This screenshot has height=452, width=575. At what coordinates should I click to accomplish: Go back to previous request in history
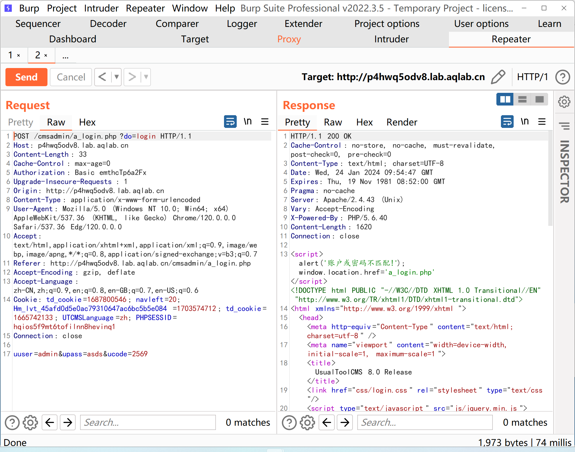click(102, 77)
